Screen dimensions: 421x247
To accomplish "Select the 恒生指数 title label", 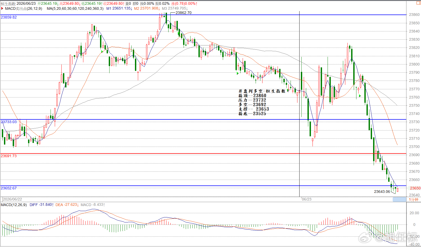I will coord(8,4).
